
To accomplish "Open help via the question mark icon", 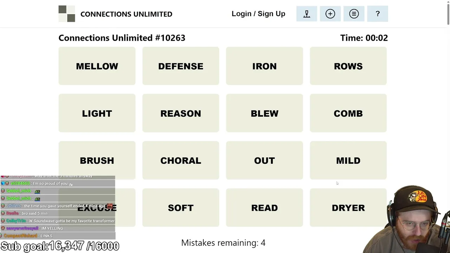I will (x=378, y=14).
